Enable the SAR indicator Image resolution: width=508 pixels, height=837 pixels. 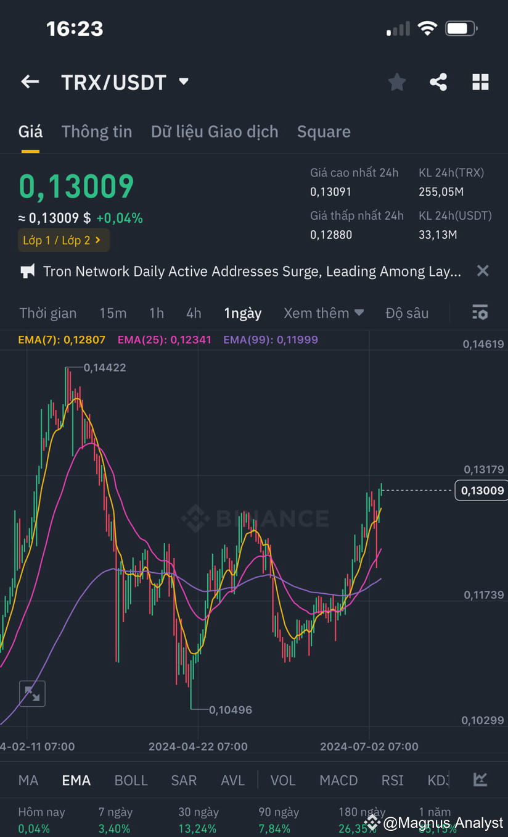pos(184,780)
